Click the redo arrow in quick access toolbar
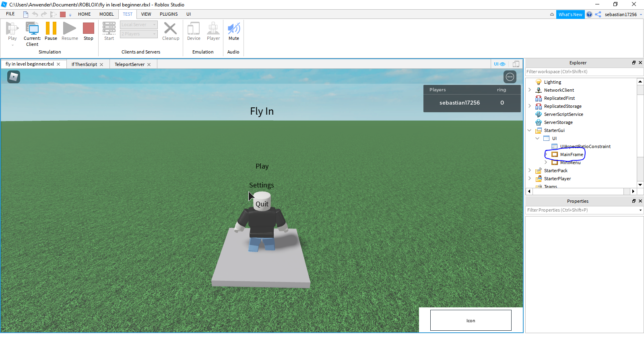Image resolution: width=644 pixels, height=346 pixels. point(44,14)
